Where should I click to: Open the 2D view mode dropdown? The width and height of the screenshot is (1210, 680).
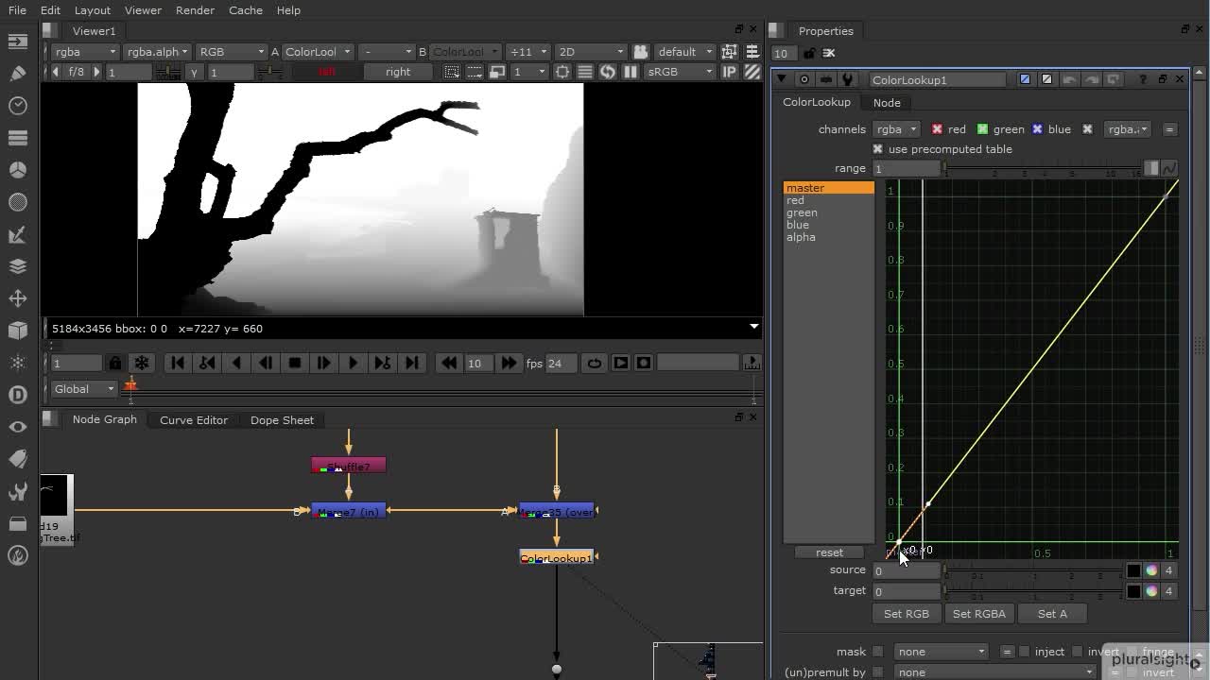(591, 52)
